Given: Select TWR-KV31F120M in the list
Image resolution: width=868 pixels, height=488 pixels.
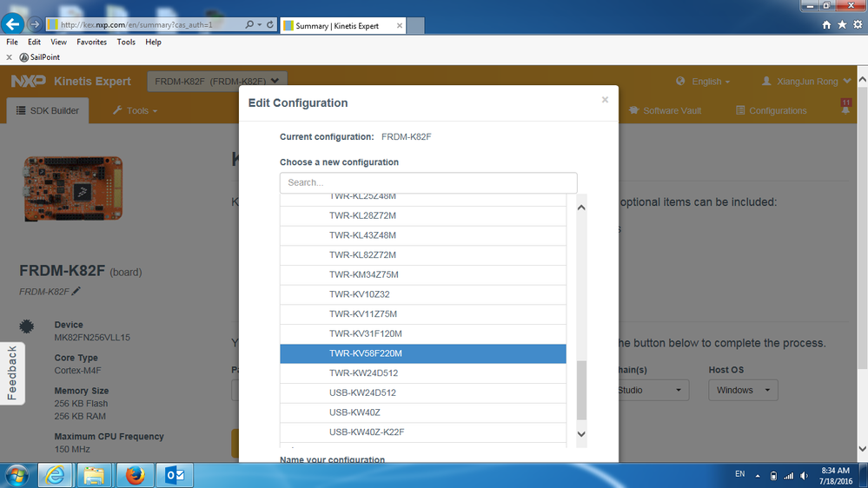Looking at the screenshot, I should [423, 333].
